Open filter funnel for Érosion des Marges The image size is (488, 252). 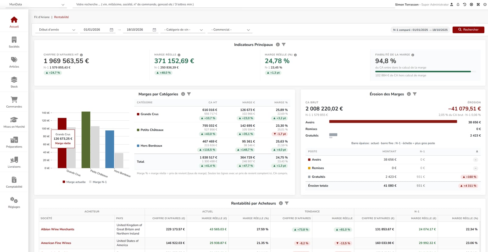[x=414, y=94]
